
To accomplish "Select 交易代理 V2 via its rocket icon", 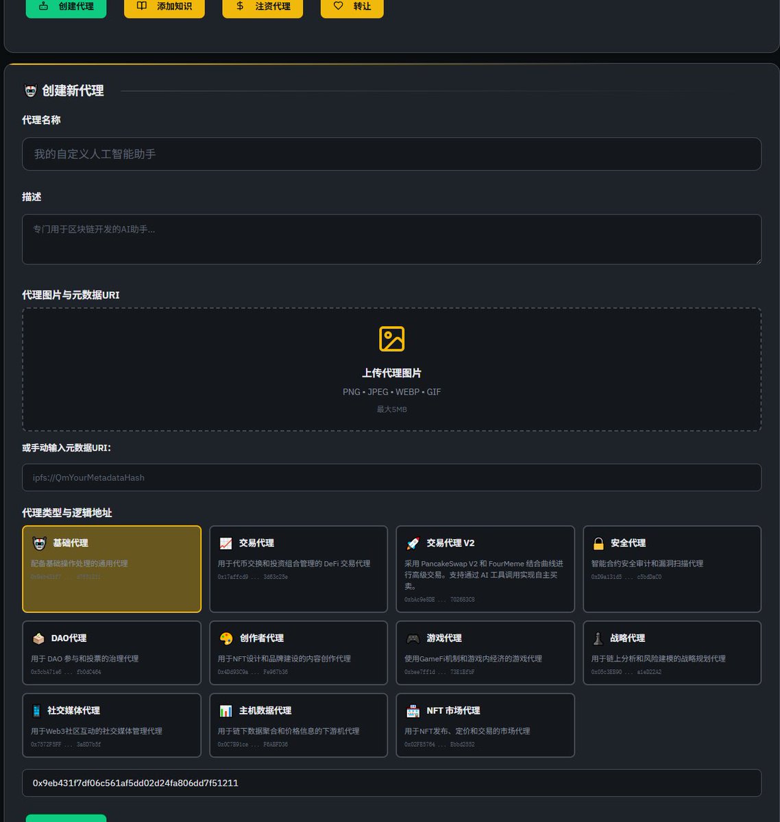I will (x=413, y=543).
